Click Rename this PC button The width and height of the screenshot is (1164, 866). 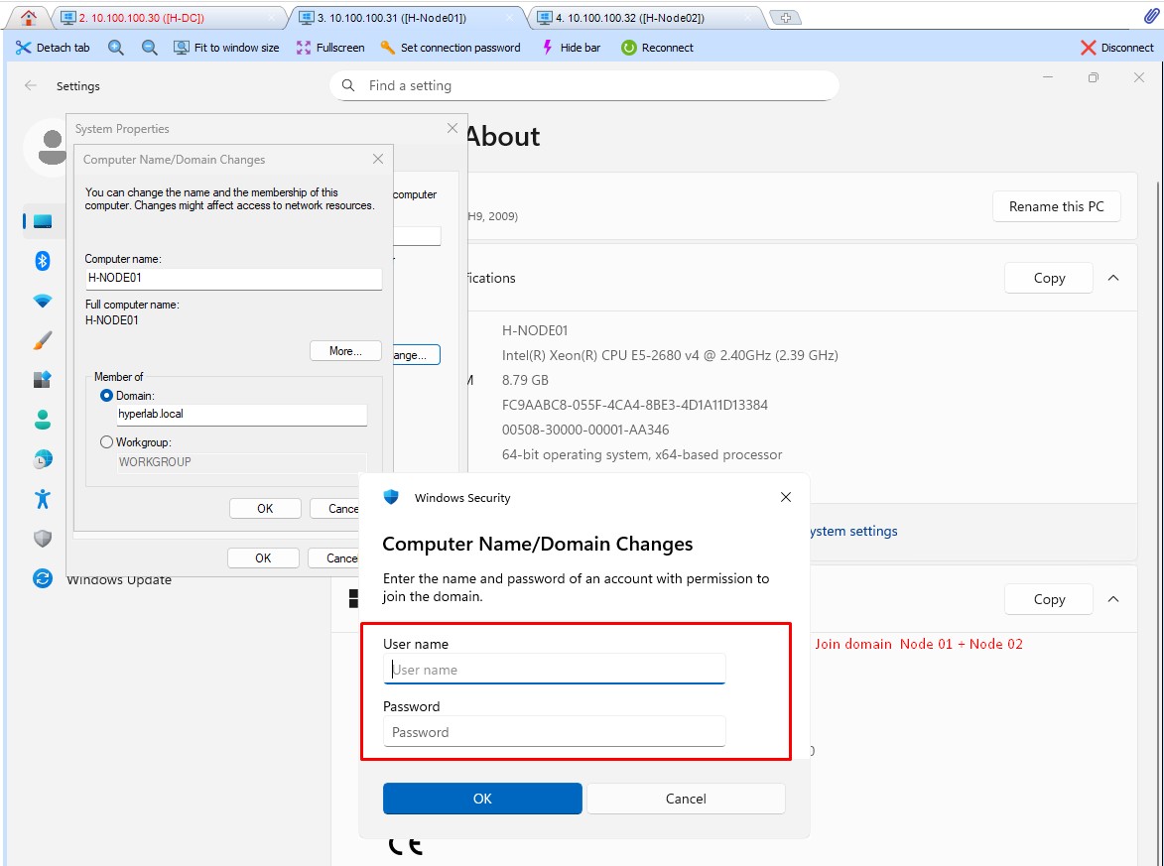1056,206
